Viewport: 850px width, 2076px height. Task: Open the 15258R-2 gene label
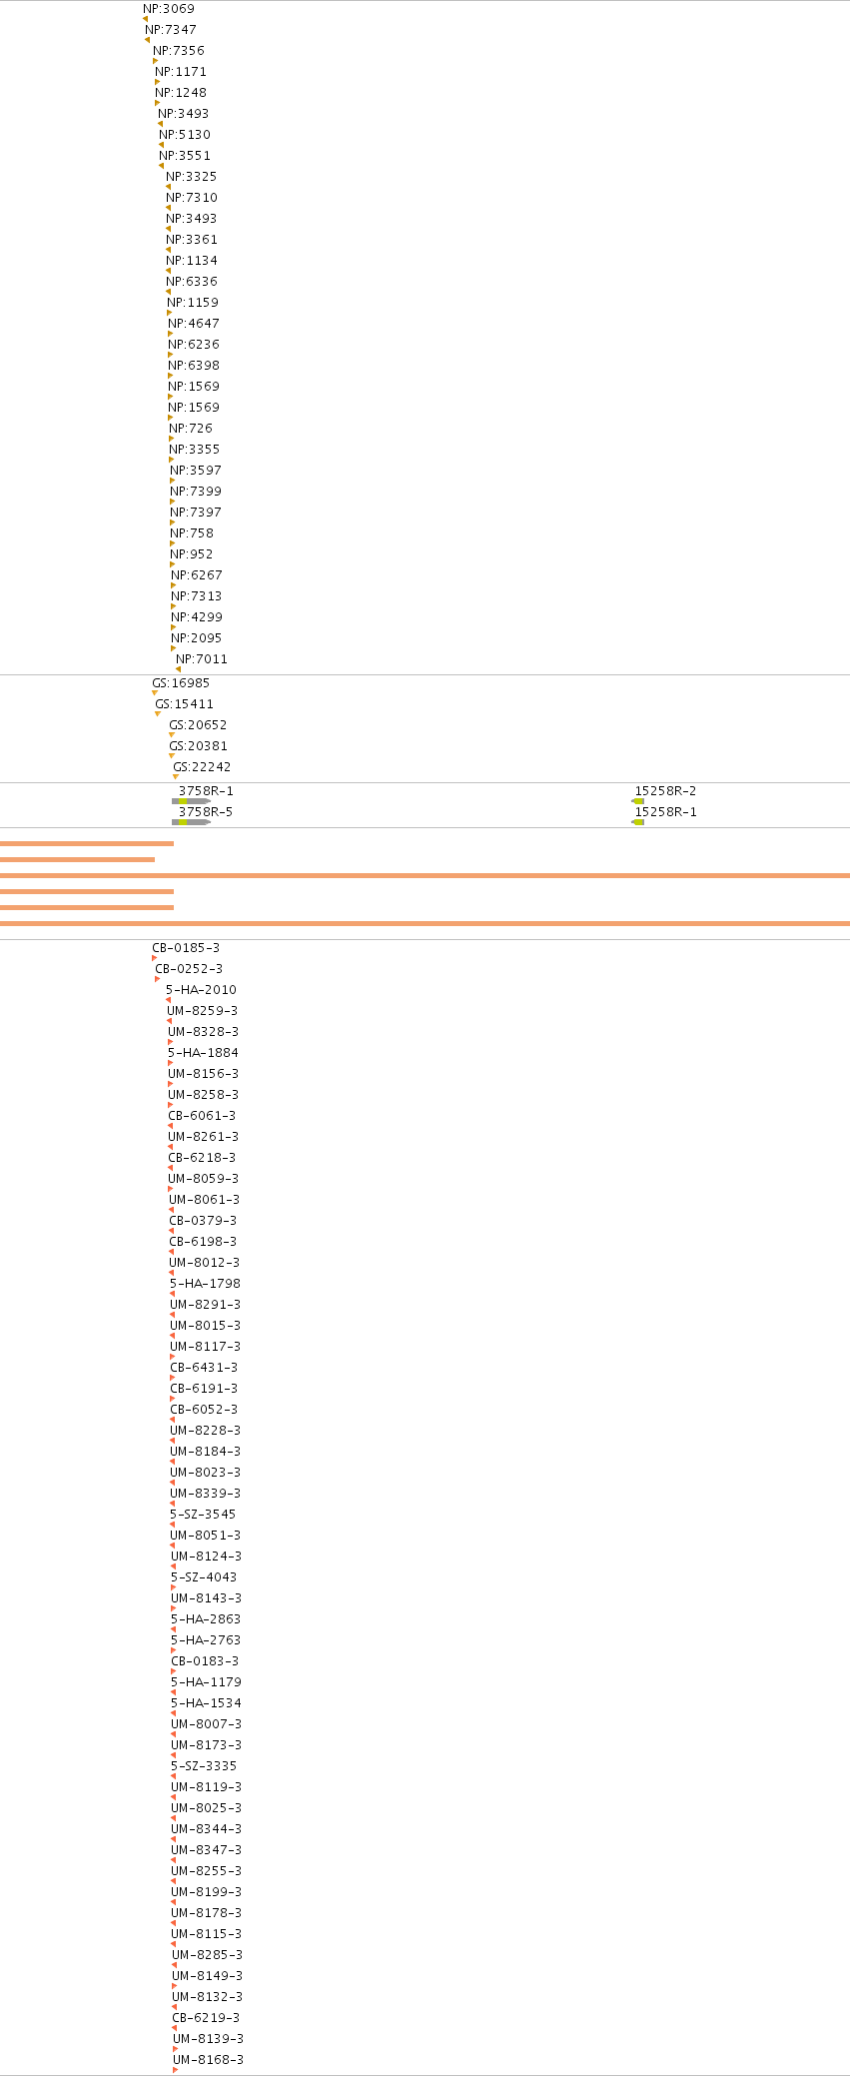[666, 791]
